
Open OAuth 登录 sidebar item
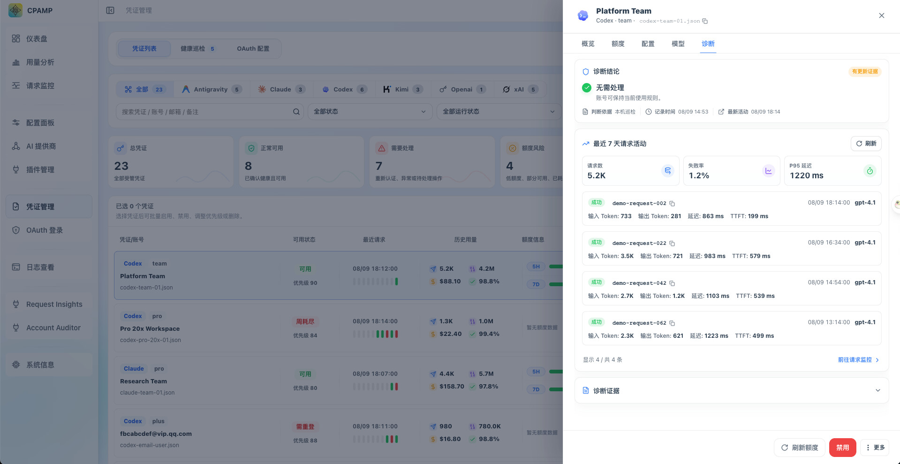coord(49,230)
